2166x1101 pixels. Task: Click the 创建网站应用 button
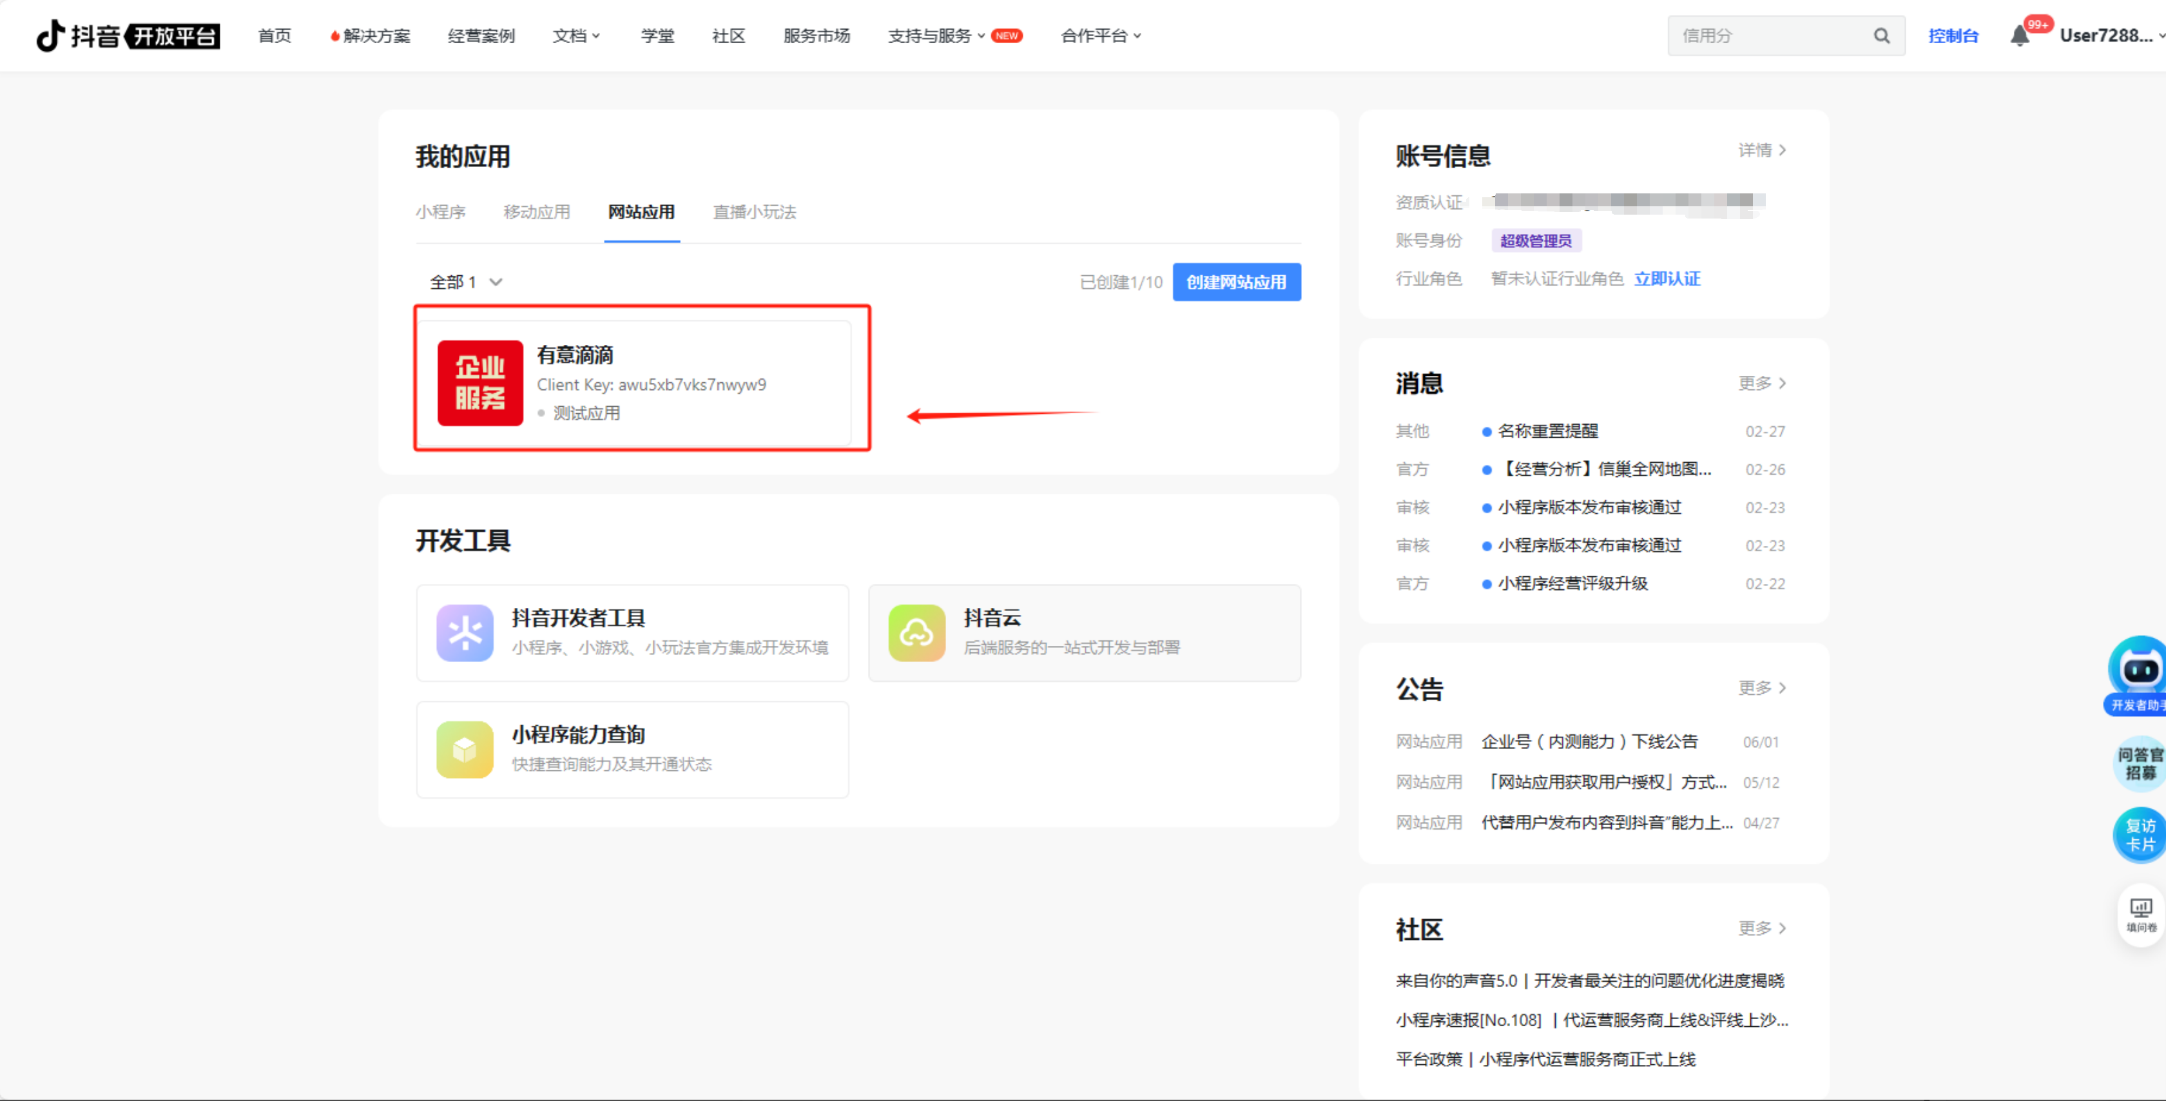click(1236, 282)
